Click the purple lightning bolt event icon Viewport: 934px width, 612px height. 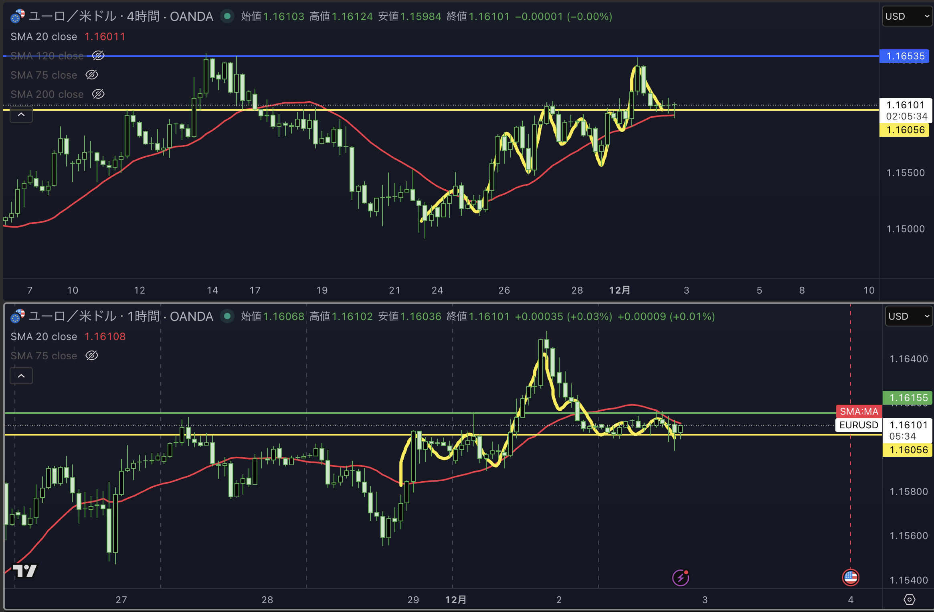coord(680,578)
